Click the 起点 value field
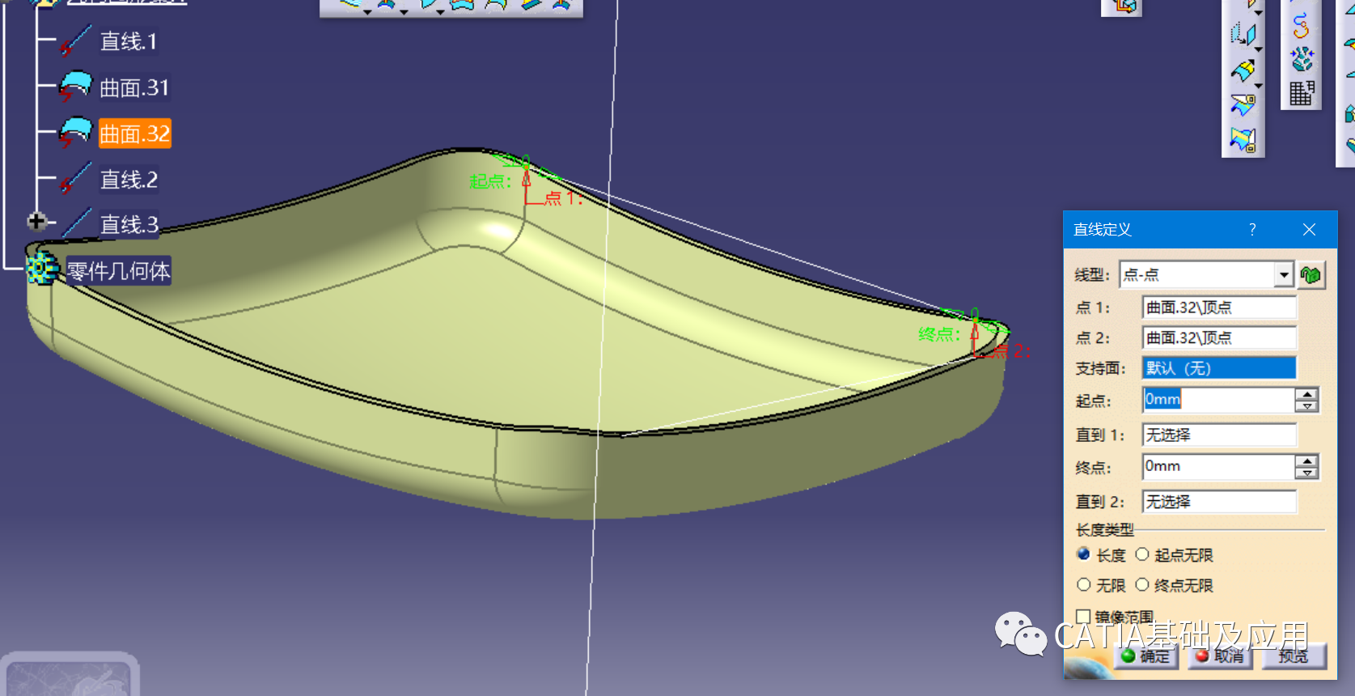 1218,400
